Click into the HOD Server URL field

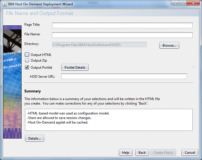[124, 76]
